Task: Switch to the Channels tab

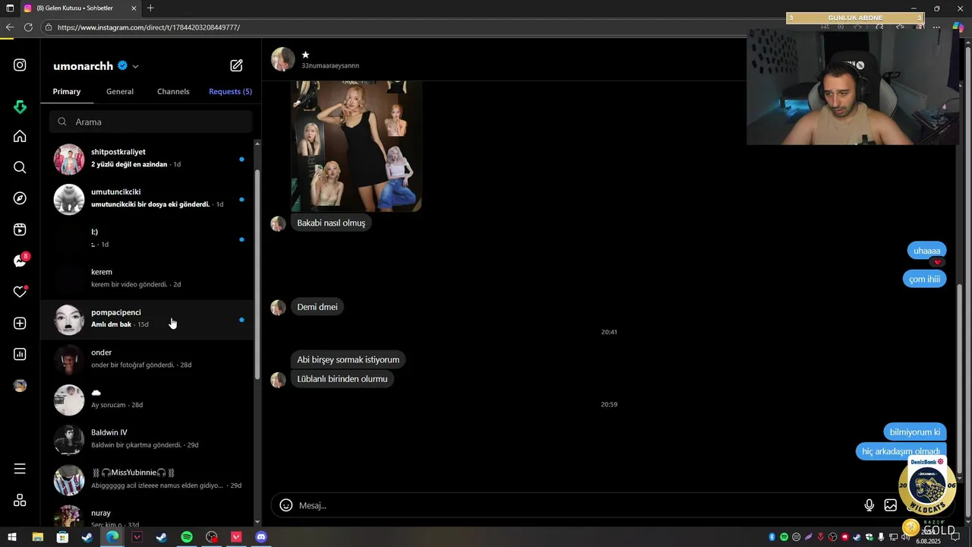Action: (173, 91)
